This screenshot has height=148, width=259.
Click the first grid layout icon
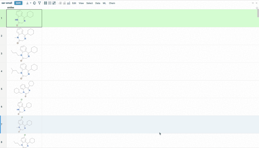click(x=45, y=3)
